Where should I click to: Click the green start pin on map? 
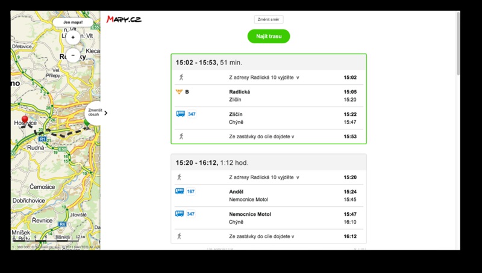pyautogui.click(x=87, y=123)
